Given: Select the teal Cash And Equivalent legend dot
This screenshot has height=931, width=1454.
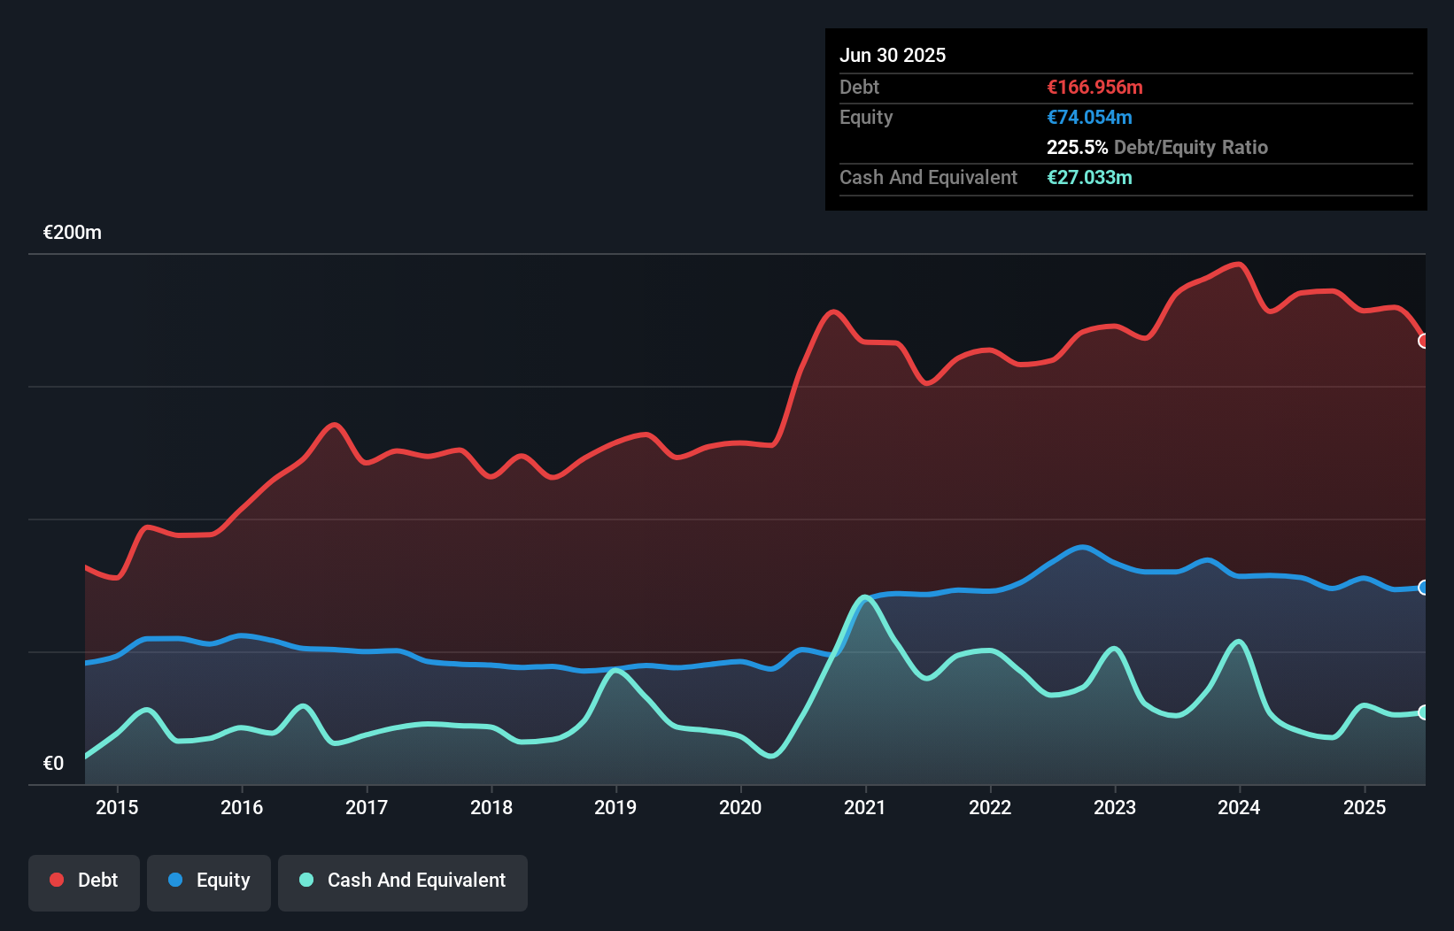Looking at the screenshot, I should point(305,880).
